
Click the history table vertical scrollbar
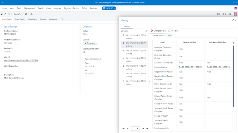[233, 76]
